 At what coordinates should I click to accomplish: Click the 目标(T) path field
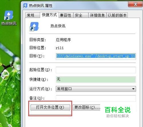tap(96, 56)
